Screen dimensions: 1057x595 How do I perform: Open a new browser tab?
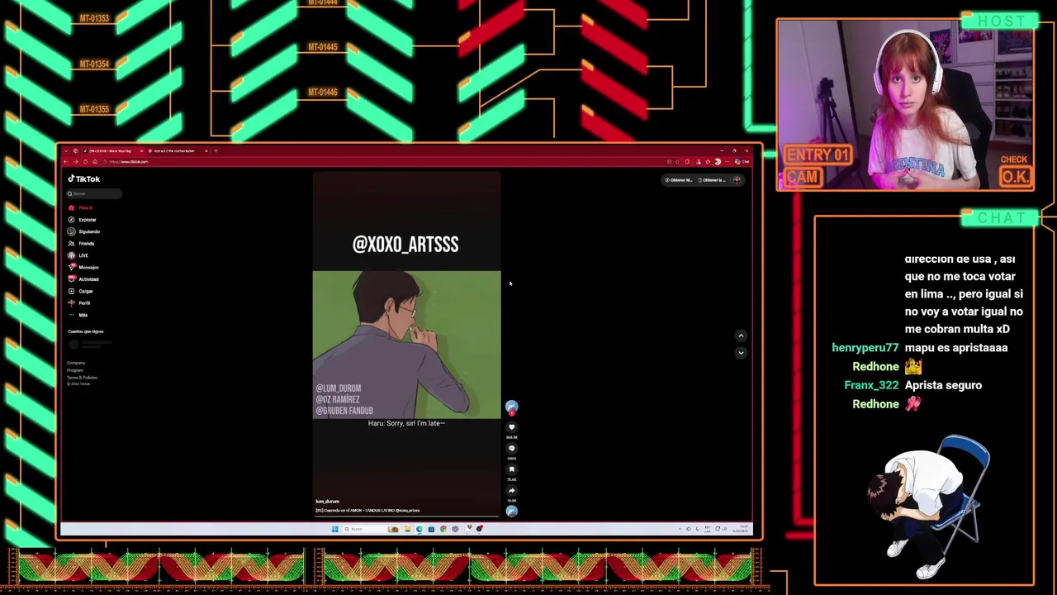tap(216, 151)
